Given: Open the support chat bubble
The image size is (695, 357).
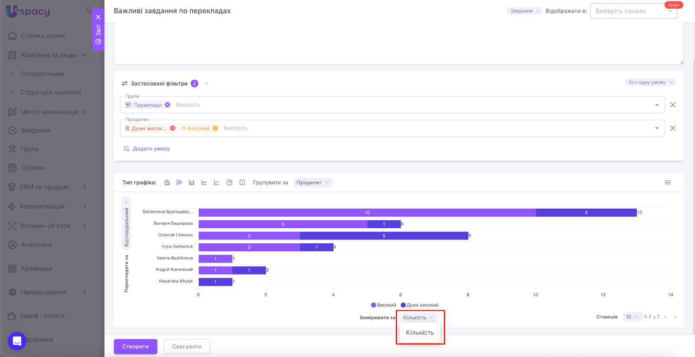Looking at the screenshot, I should pos(17,341).
